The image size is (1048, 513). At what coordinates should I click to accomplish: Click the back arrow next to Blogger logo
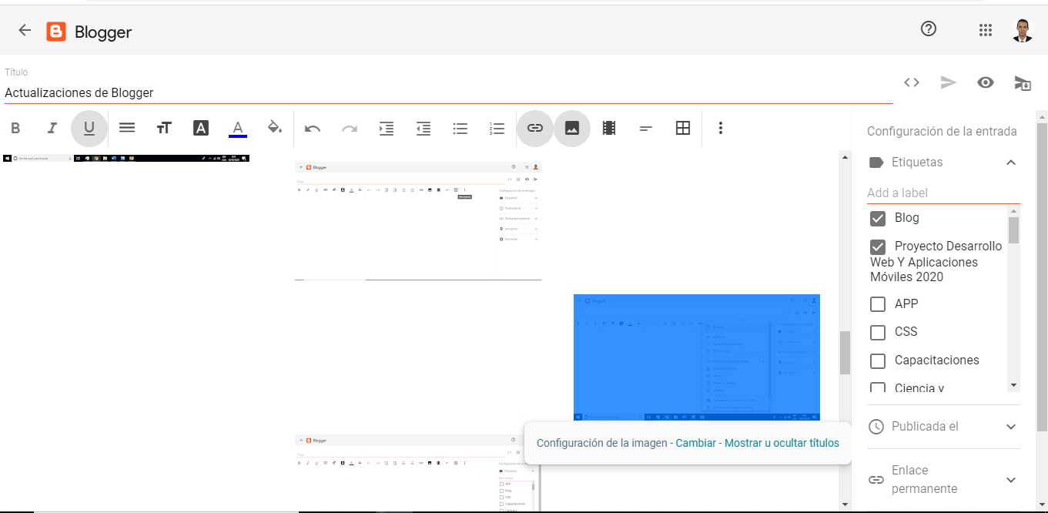click(25, 31)
